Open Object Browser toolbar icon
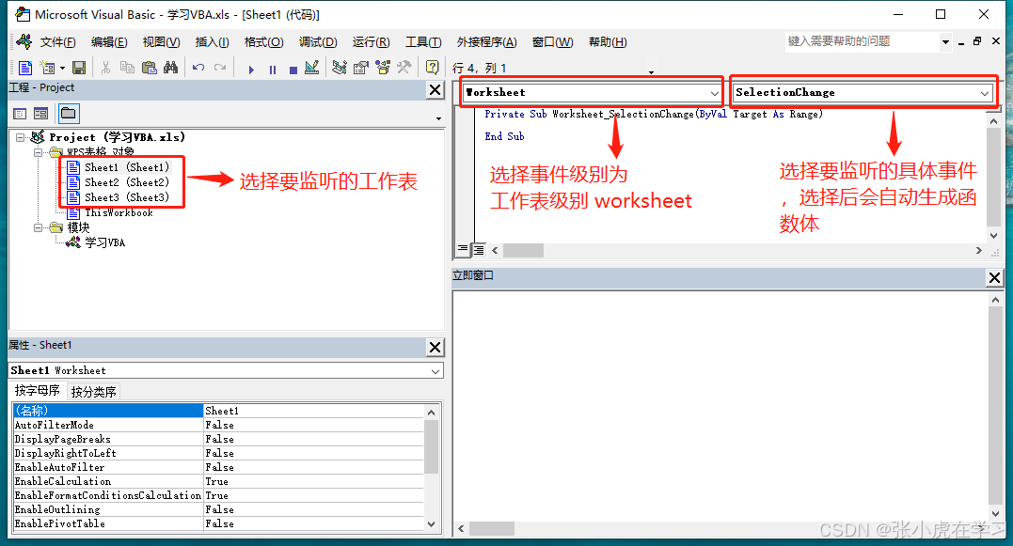This screenshot has width=1013, height=546. click(x=383, y=68)
